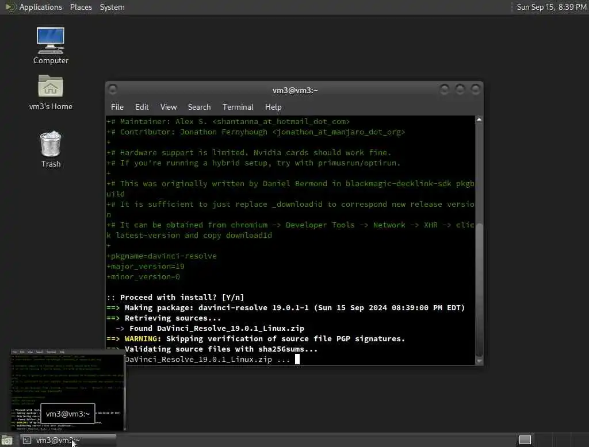Open the System menu in top panel
This screenshot has width=589, height=447.
[112, 7]
